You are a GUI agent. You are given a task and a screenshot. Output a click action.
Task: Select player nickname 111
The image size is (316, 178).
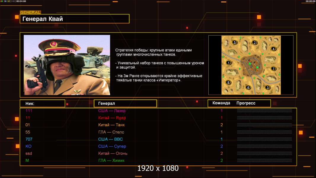29,111
